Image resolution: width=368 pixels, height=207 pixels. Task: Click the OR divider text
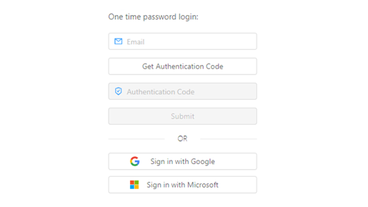(182, 139)
